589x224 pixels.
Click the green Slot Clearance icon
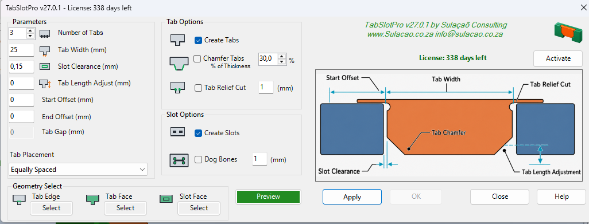pyautogui.click(x=45, y=66)
